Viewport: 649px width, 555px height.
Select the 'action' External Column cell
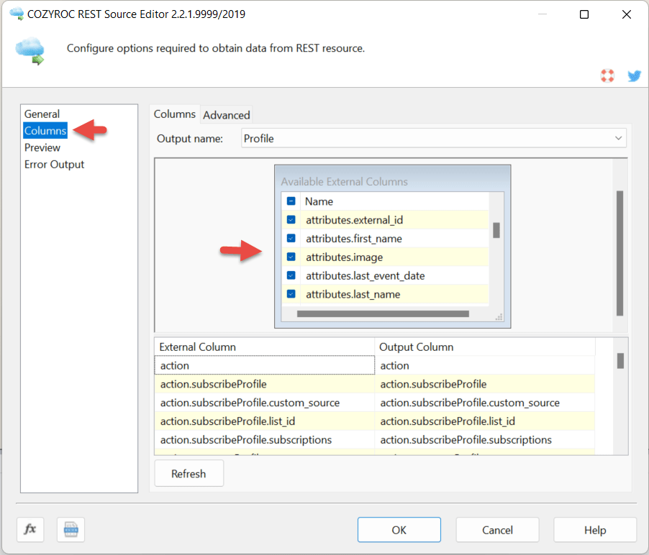(265, 365)
